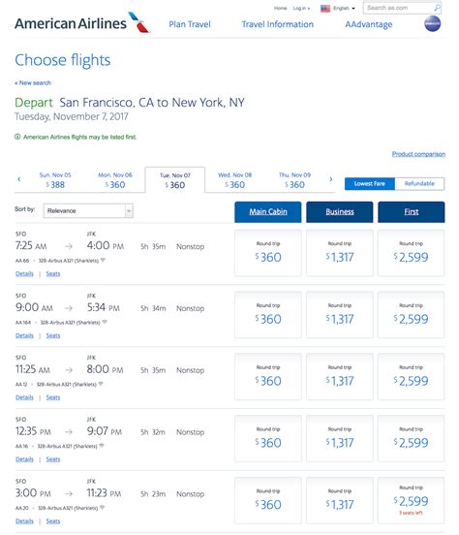
Task: Click info icon beside American Airlines notice
Action: click(x=17, y=137)
